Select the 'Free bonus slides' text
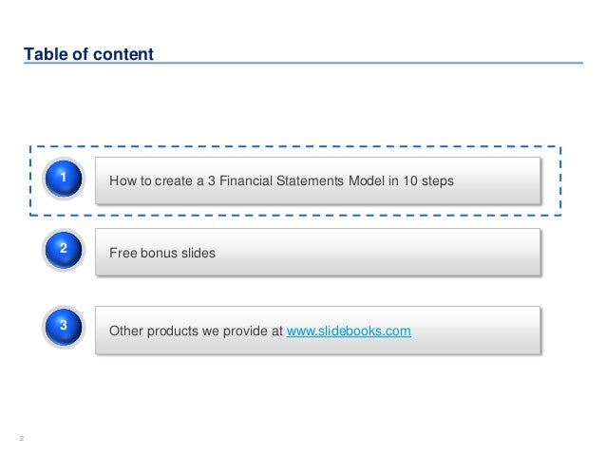606x455 pixels. tap(162, 253)
